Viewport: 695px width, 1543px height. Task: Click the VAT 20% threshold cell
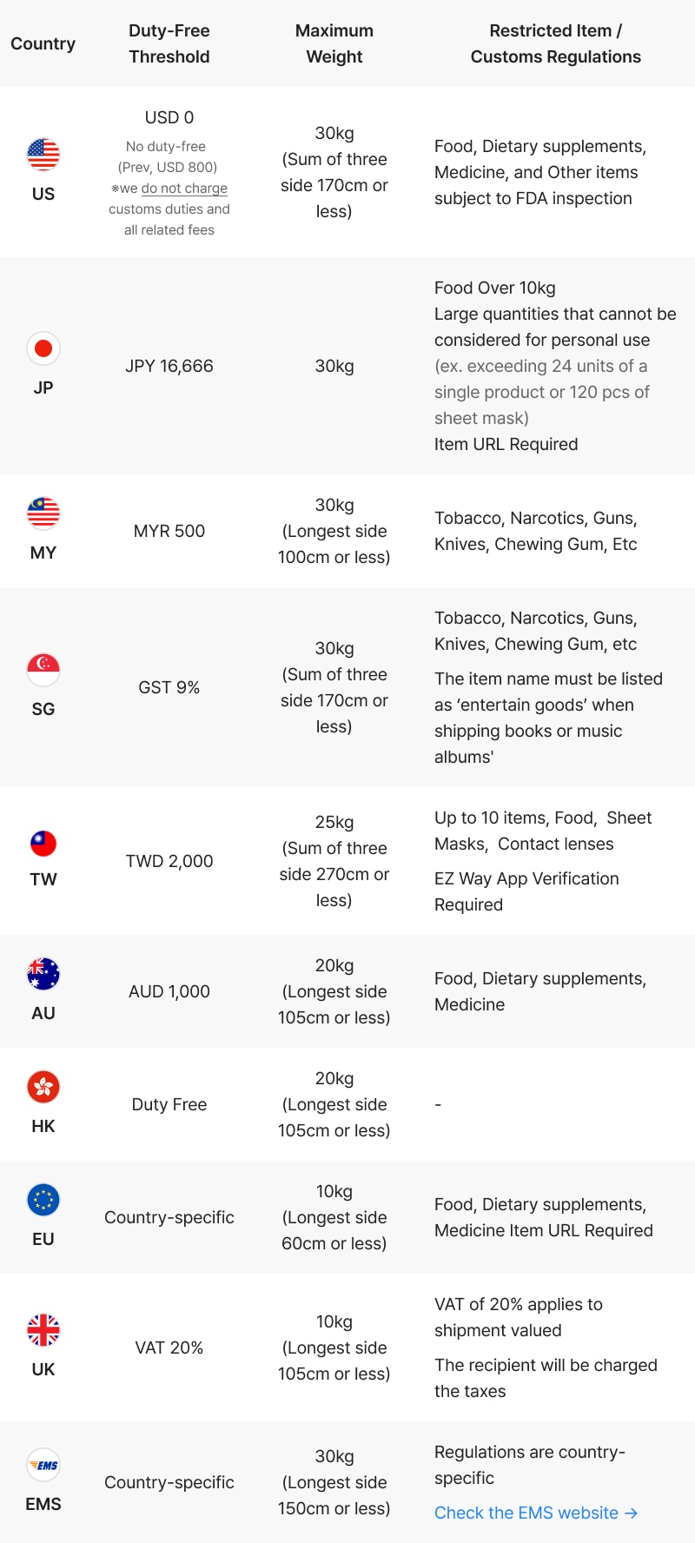tap(169, 1348)
